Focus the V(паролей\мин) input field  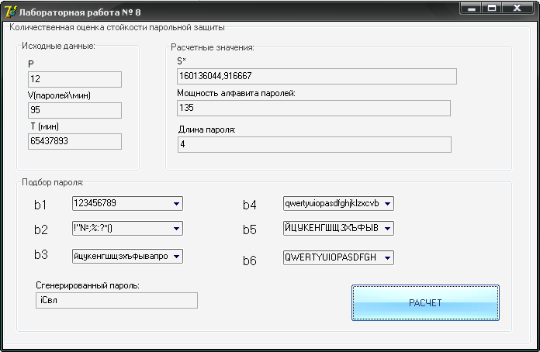[74, 110]
